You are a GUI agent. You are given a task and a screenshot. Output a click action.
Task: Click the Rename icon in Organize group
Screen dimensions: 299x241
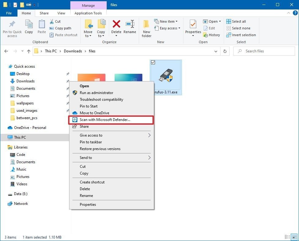[130, 24]
